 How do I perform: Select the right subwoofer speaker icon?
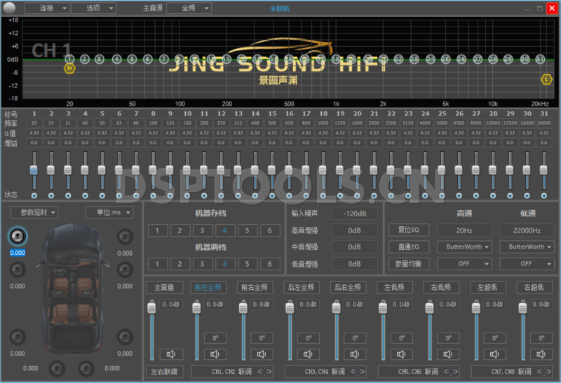tap(86, 368)
